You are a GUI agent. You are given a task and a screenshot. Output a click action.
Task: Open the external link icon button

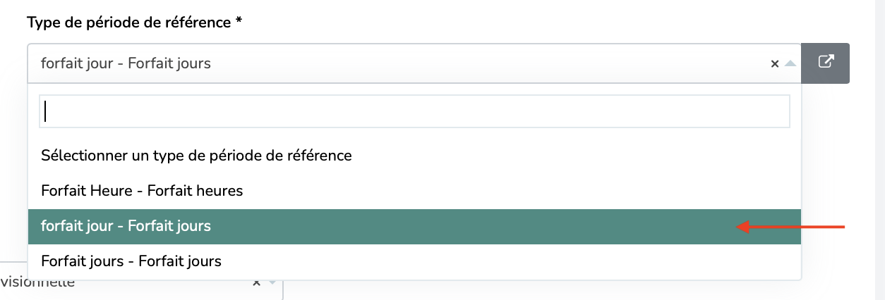(825, 63)
